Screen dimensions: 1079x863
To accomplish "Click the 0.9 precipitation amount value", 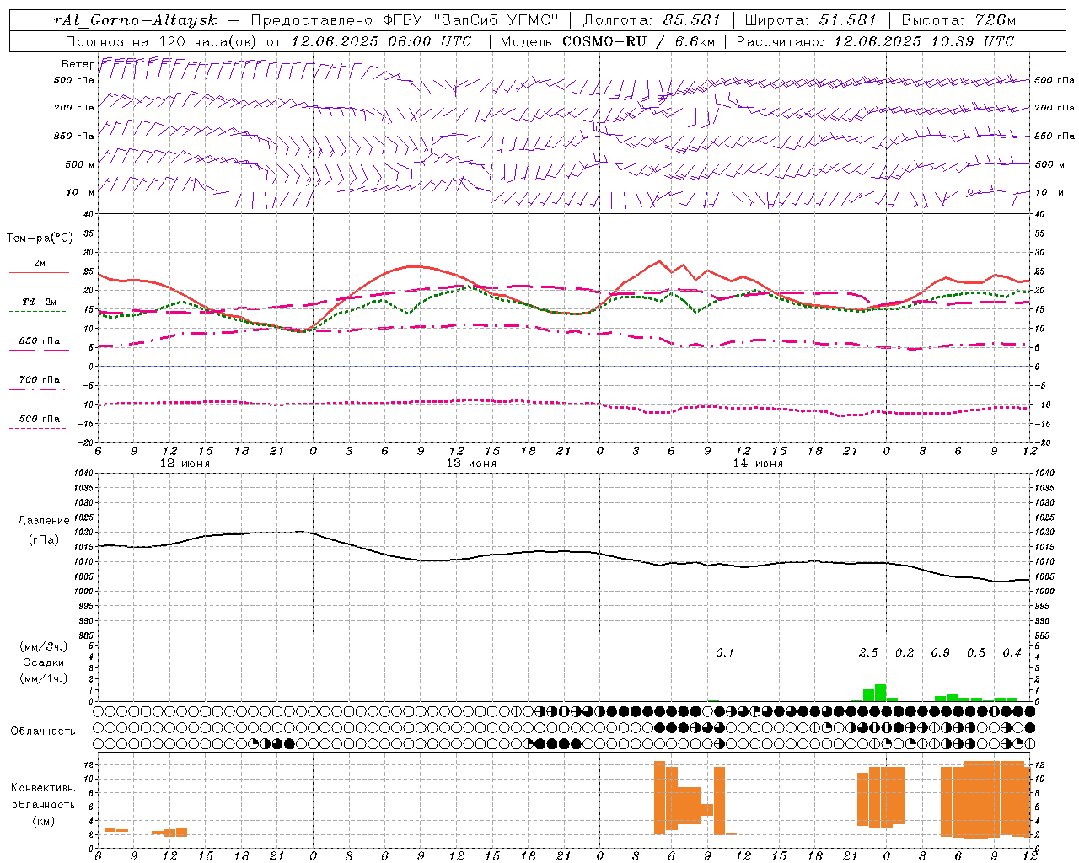I will click(x=941, y=653).
